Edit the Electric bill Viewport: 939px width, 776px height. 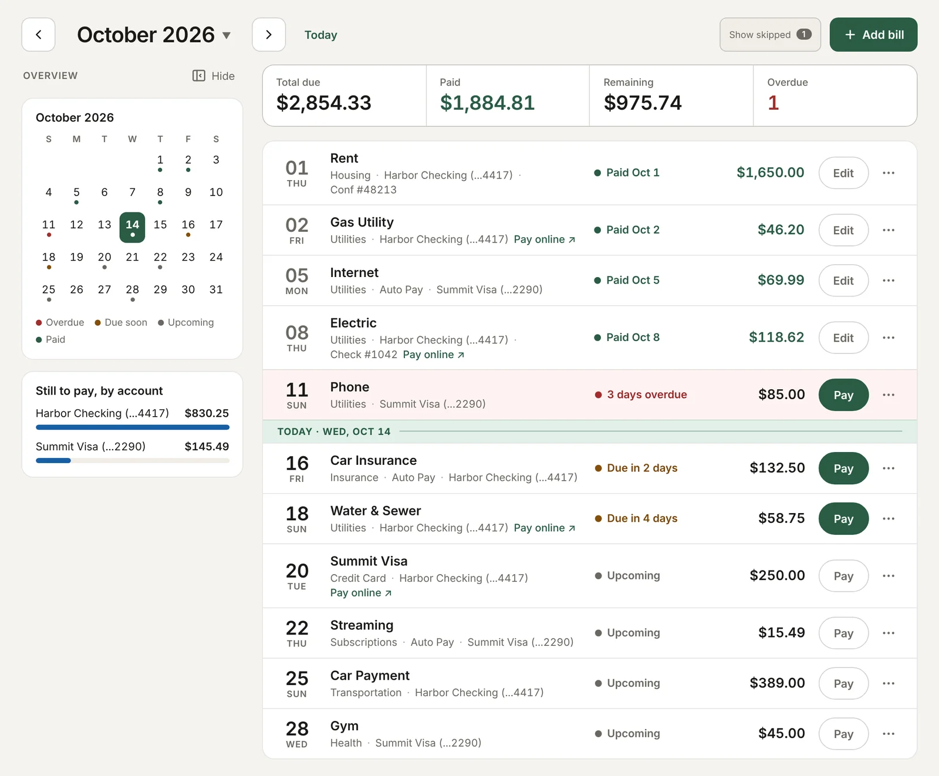pos(843,338)
